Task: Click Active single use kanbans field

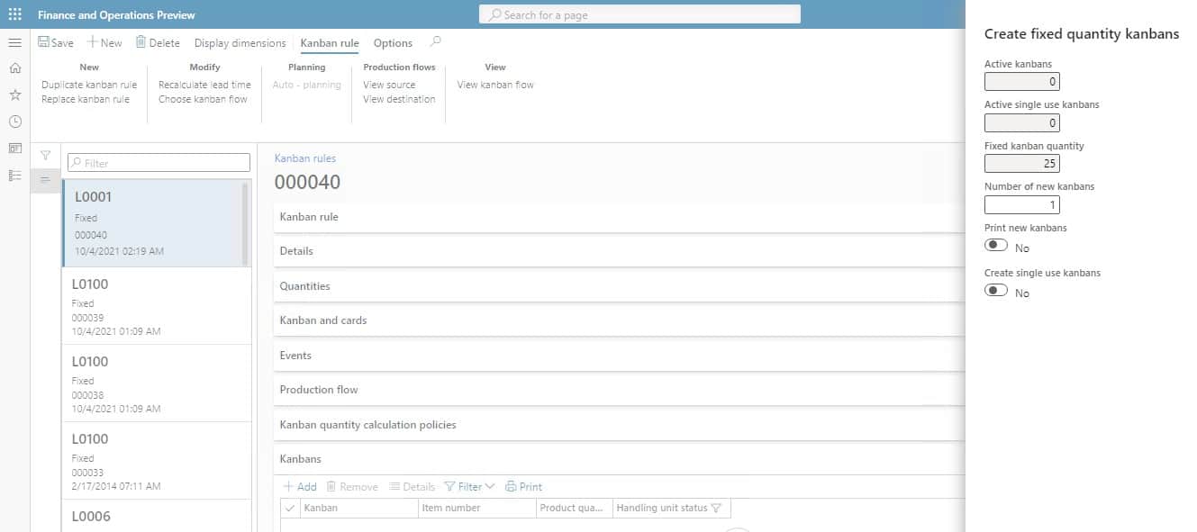Action: point(1022,122)
